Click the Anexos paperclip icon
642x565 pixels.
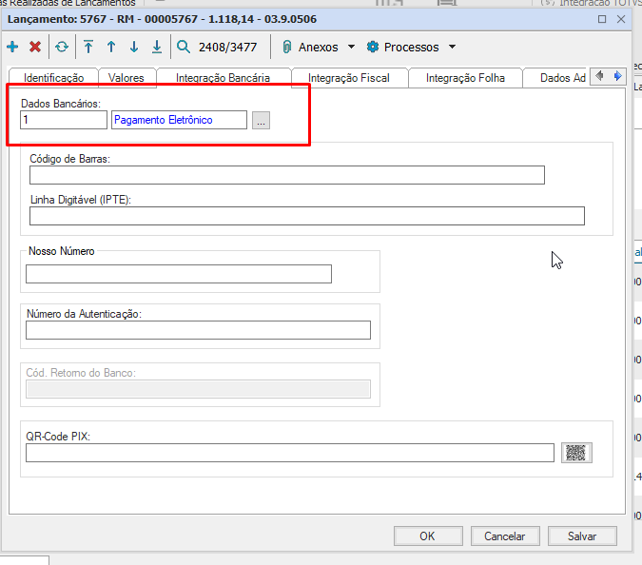(287, 47)
